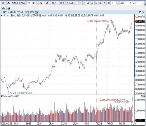Open the interval value dropdown arrow
This screenshot has height=126, width=146.
click(117, 3)
